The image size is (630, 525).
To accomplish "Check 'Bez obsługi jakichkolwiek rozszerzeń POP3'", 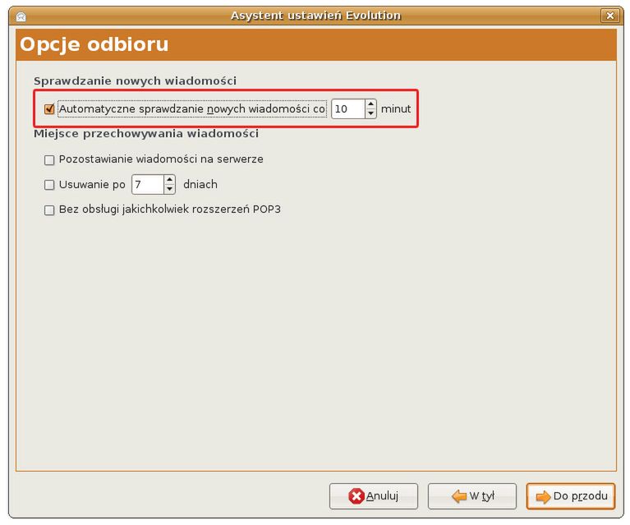I will click(49, 210).
